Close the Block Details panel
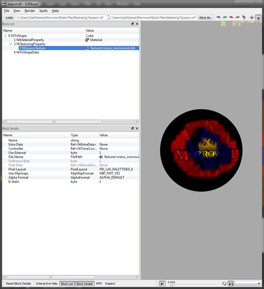 (137, 129)
